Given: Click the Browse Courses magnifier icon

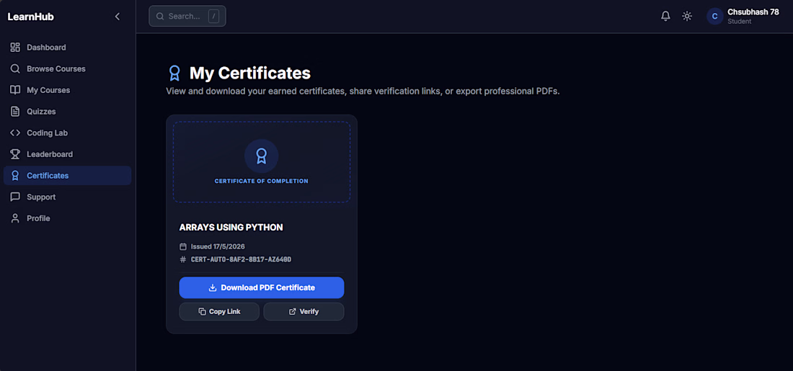Looking at the screenshot, I should pyautogui.click(x=15, y=68).
